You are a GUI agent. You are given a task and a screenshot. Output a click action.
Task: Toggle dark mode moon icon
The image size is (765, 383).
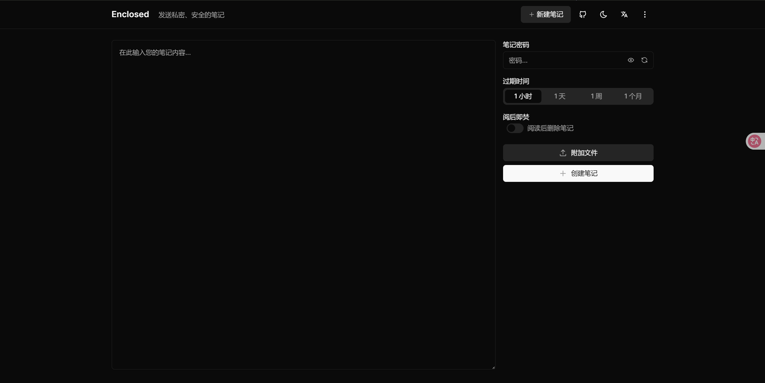click(x=603, y=14)
